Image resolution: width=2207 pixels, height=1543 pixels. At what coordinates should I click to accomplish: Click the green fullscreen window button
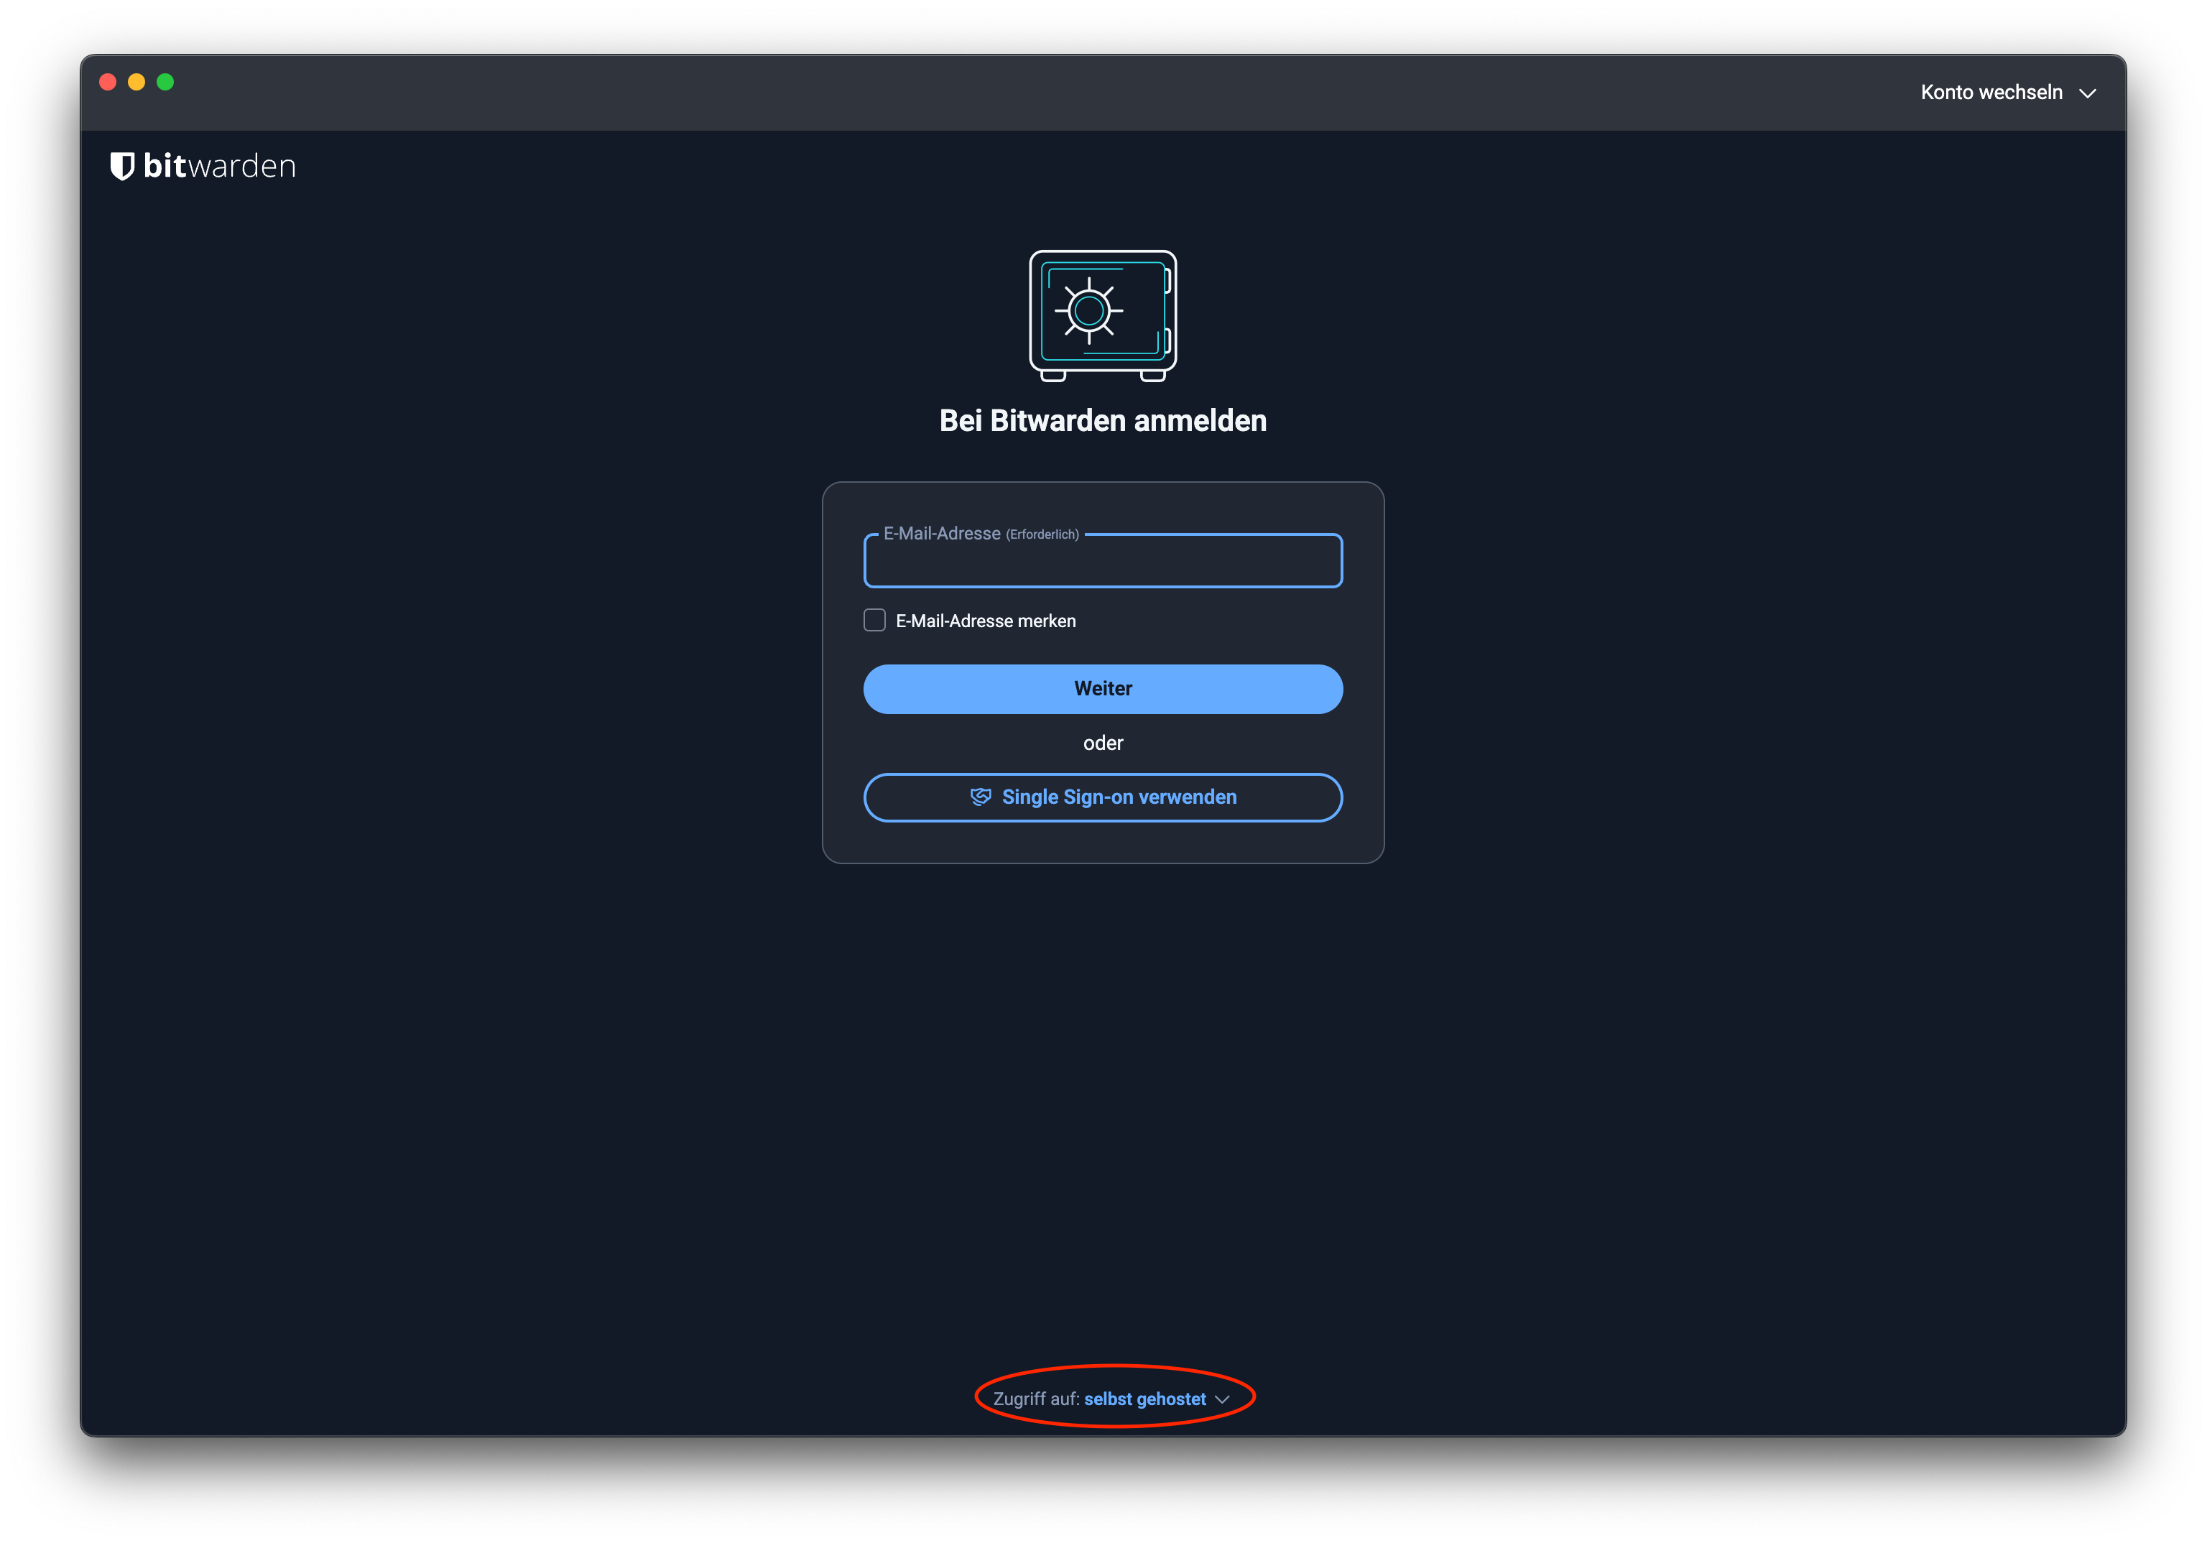point(165,82)
